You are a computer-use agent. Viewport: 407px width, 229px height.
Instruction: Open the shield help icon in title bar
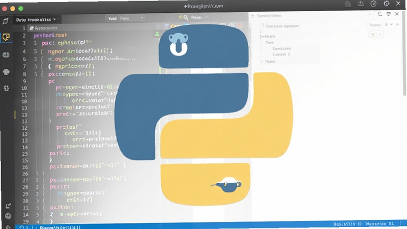(373, 4)
